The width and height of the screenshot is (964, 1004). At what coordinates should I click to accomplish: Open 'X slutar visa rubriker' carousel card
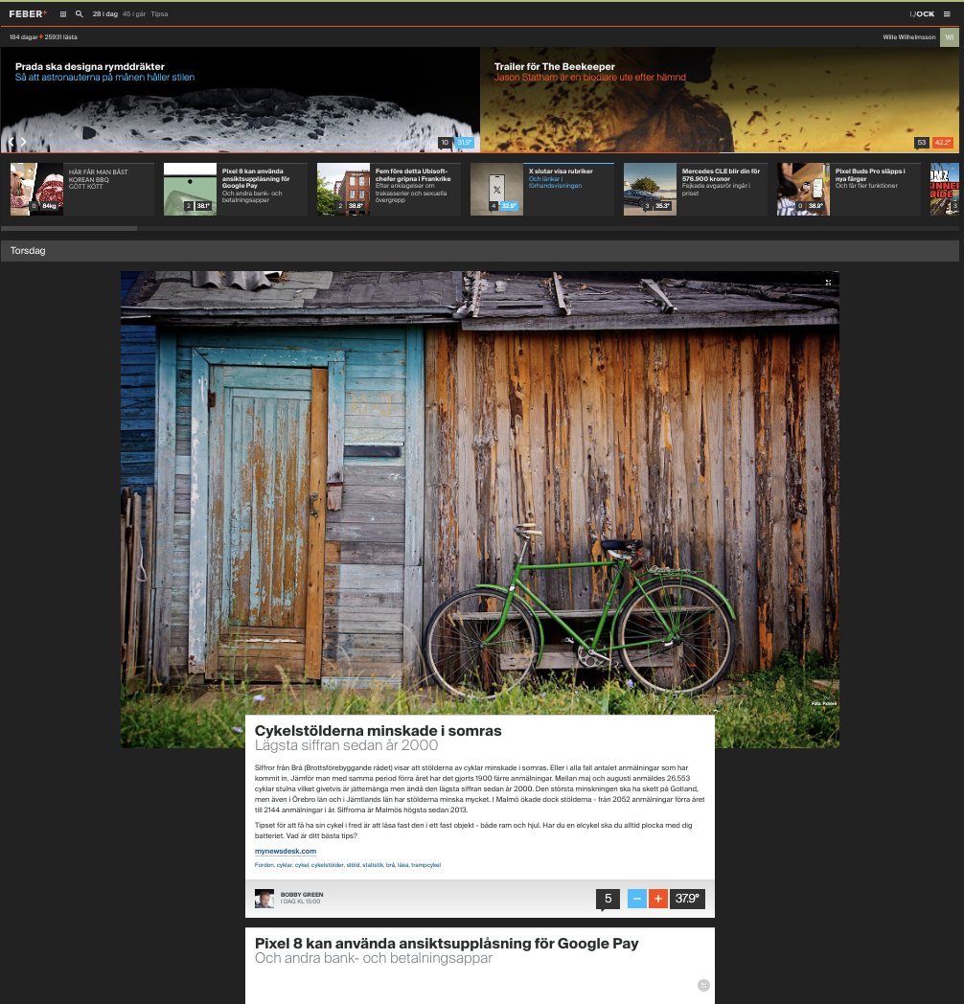point(541,189)
